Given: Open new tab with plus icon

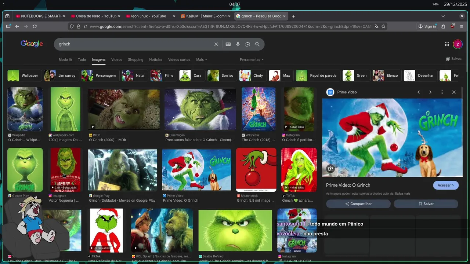Looking at the screenshot, I should click(293, 16).
